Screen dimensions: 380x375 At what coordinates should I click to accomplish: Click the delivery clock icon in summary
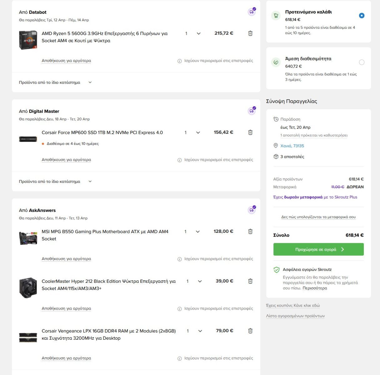pyautogui.click(x=276, y=119)
